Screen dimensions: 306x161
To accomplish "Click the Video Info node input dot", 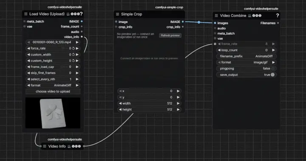I will pyautogui.click(x=41, y=146).
